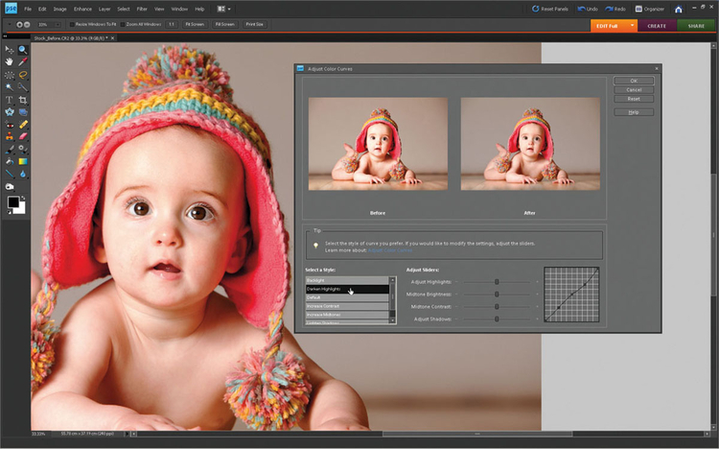Switch to the SHARE tab
The width and height of the screenshot is (719, 449).
(x=696, y=26)
